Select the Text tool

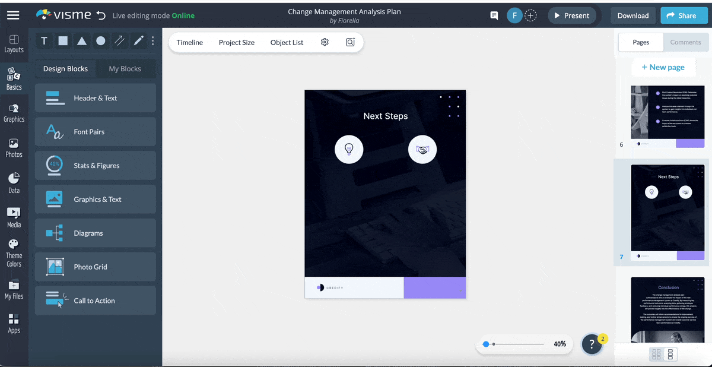click(x=44, y=41)
